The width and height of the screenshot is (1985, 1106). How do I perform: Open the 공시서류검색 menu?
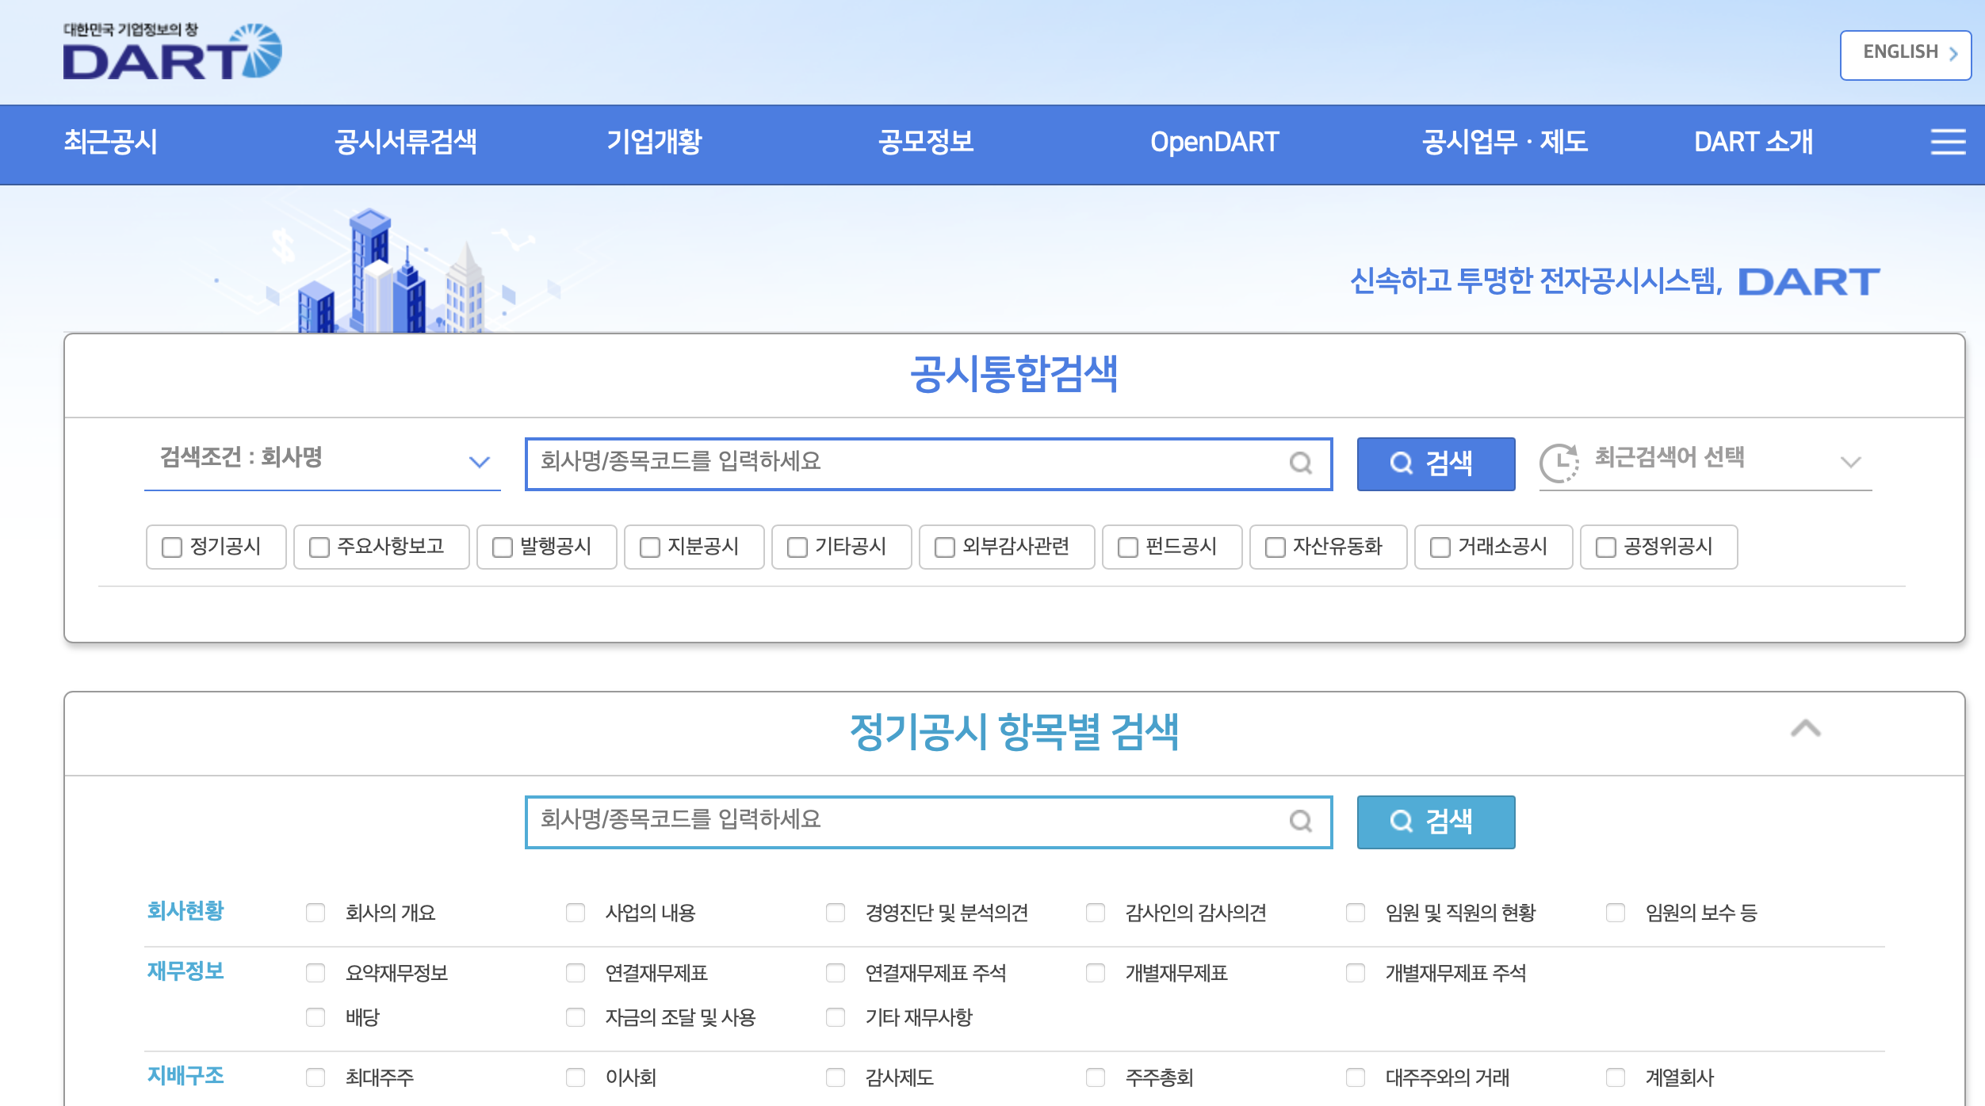point(405,143)
